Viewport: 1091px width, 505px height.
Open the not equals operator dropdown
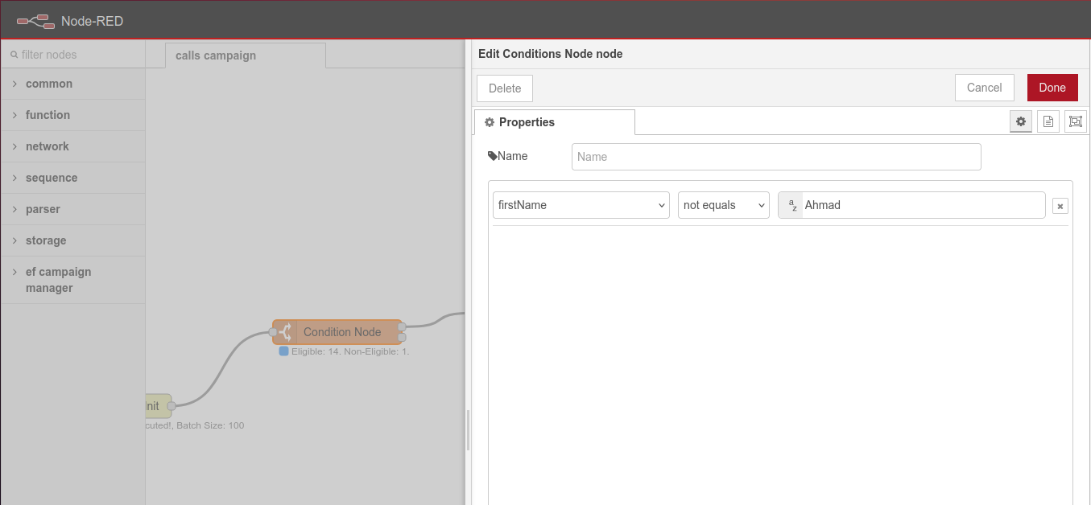723,205
